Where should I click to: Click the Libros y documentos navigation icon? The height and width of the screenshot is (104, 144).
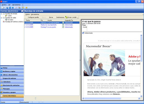[2, 75]
